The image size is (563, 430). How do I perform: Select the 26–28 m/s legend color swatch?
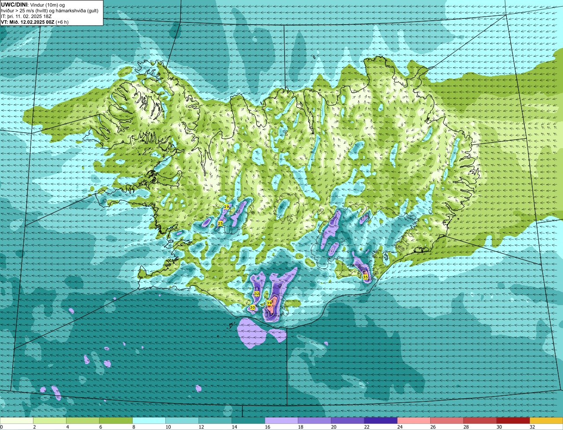pyautogui.click(x=447, y=420)
